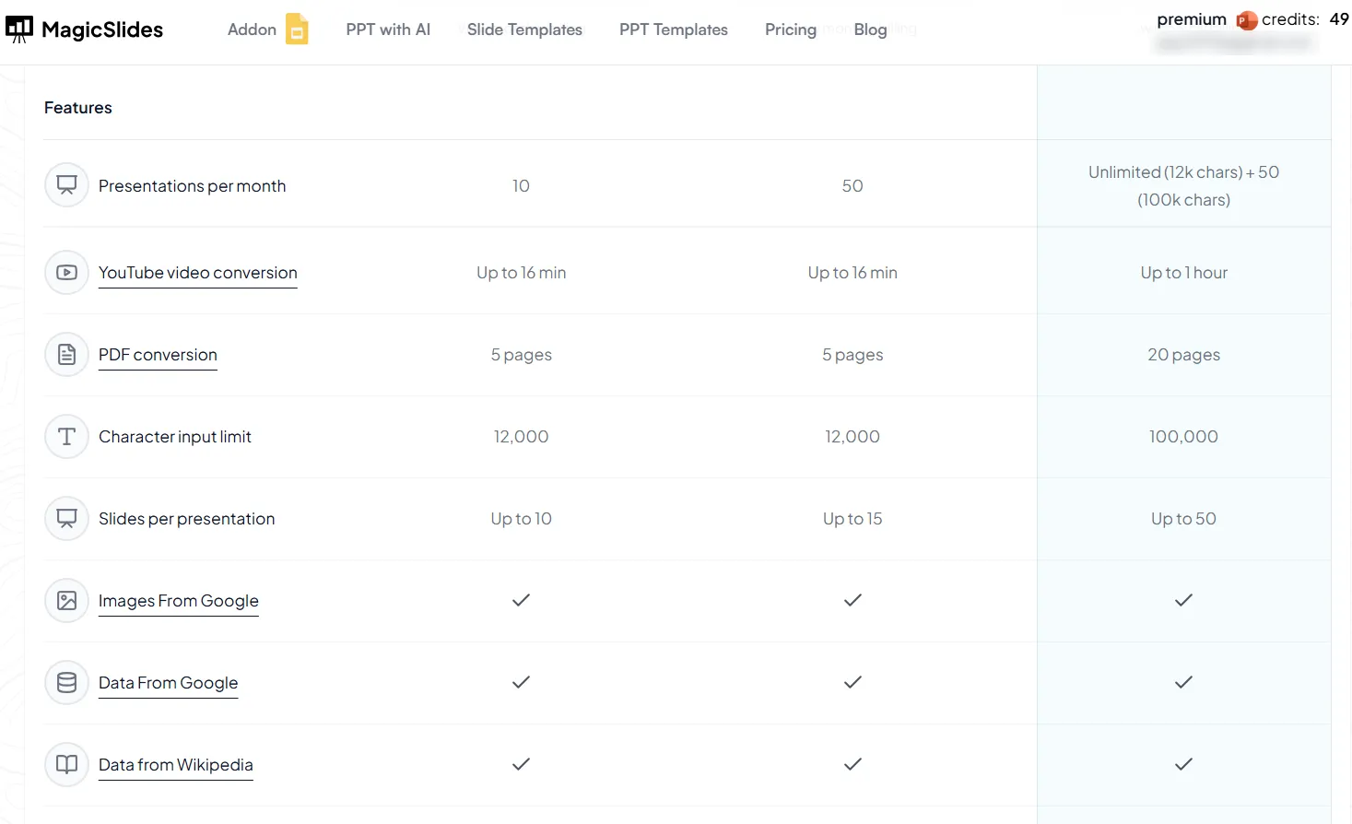Click the Slides per presentation icon

66,519
